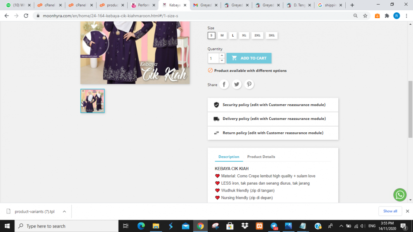Image resolution: width=413 pixels, height=232 pixels.
Task: Close the downloads bar
Action: click(x=408, y=211)
